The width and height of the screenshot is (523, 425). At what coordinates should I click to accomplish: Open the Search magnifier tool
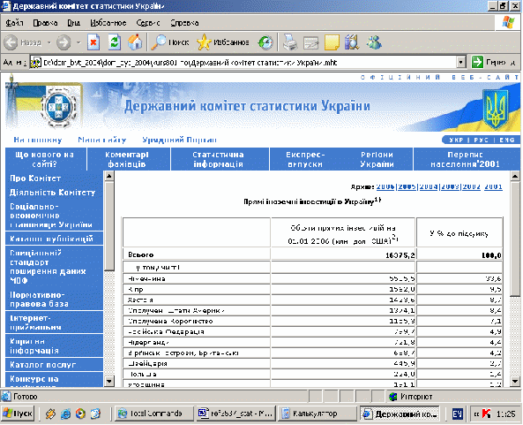click(x=159, y=42)
